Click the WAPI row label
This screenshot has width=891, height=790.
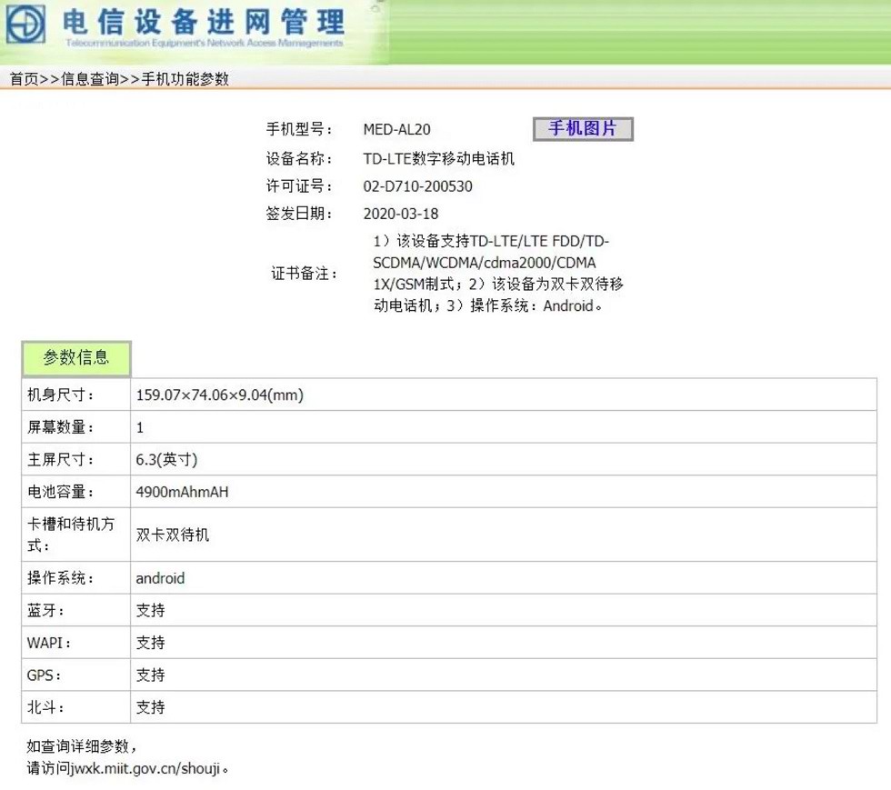coord(49,643)
